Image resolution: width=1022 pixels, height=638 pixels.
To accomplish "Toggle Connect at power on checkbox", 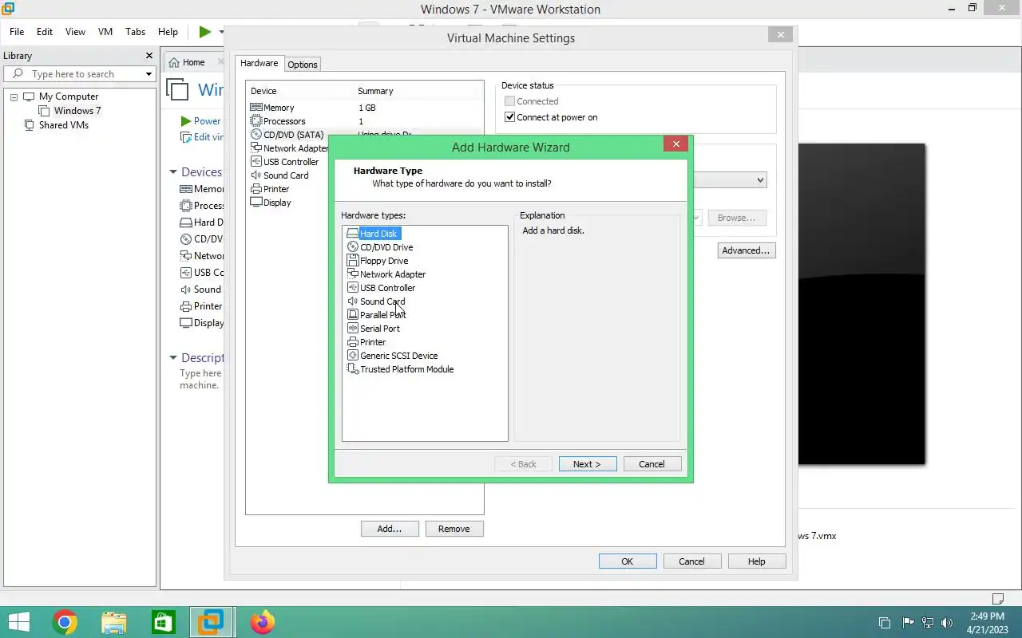I will tap(510, 117).
